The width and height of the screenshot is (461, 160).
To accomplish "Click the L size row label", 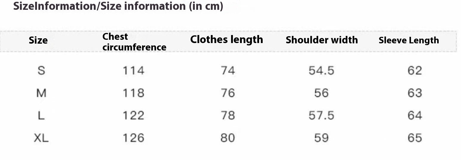I will point(41,115).
